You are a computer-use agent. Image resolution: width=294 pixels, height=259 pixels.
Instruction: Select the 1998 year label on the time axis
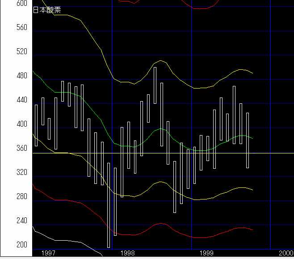tap(127, 253)
